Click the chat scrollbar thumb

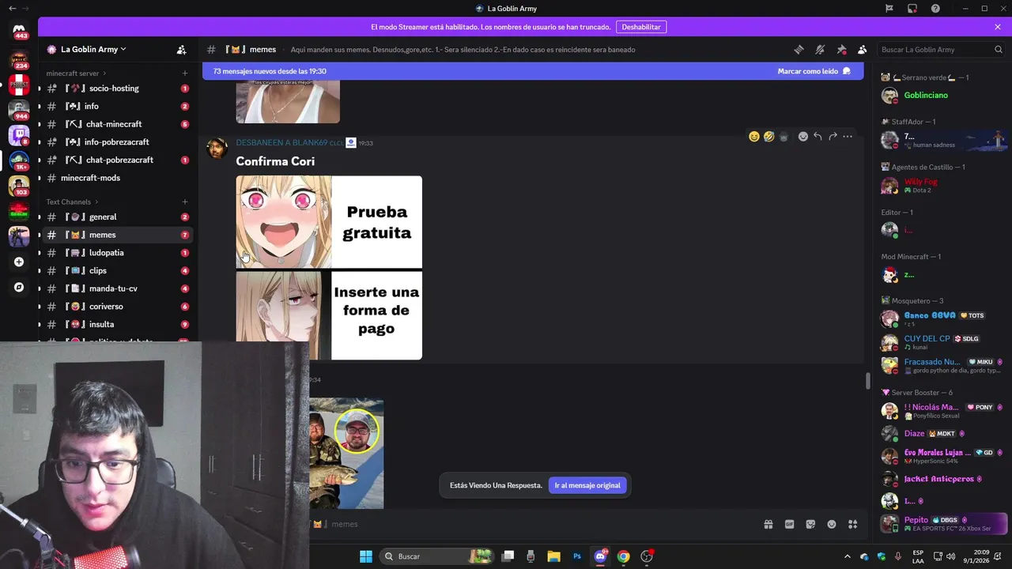coord(867,381)
